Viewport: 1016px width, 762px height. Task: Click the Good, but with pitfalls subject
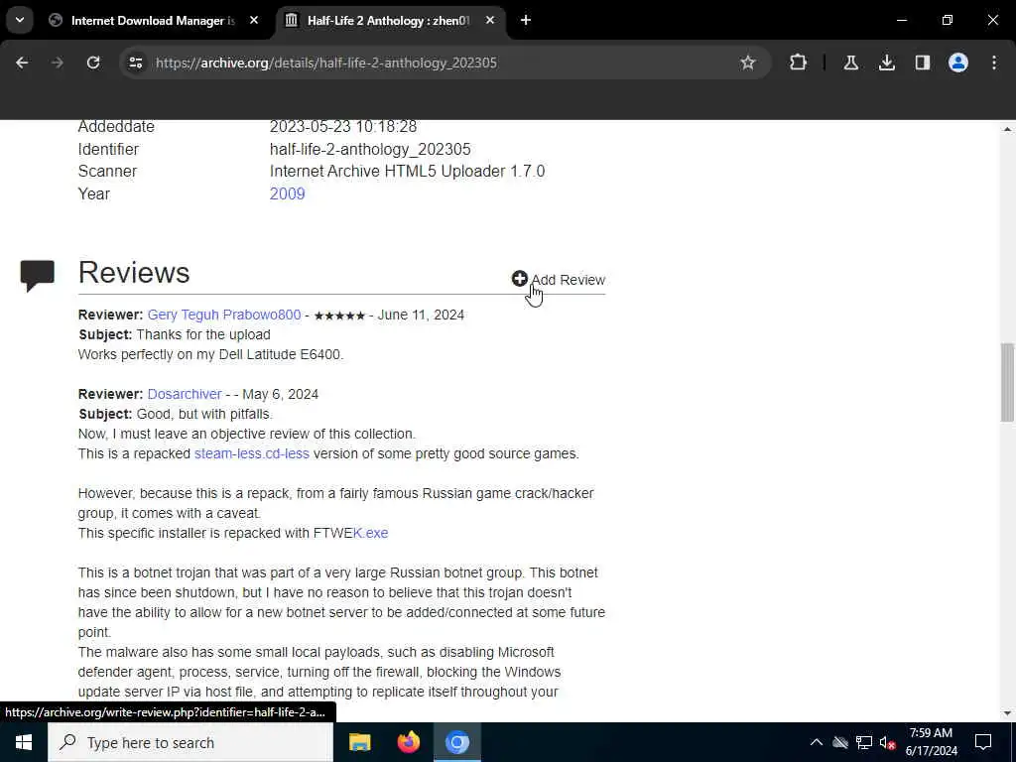(204, 414)
